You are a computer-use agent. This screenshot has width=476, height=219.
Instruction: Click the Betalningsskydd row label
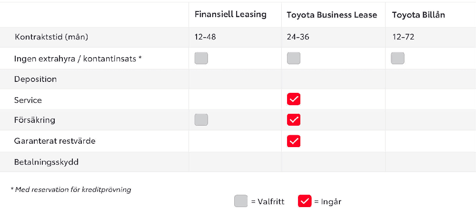[46, 162]
